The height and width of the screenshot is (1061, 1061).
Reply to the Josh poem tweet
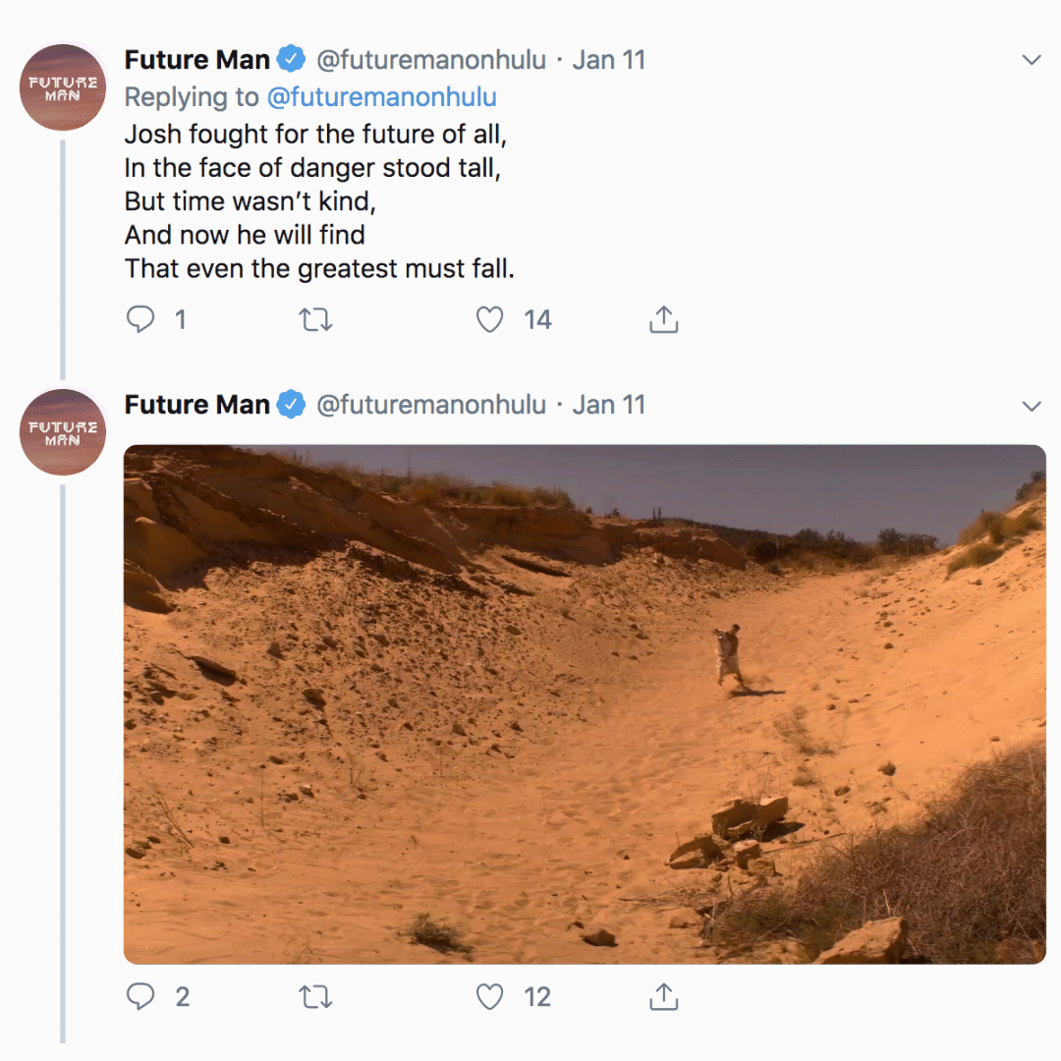point(140,318)
